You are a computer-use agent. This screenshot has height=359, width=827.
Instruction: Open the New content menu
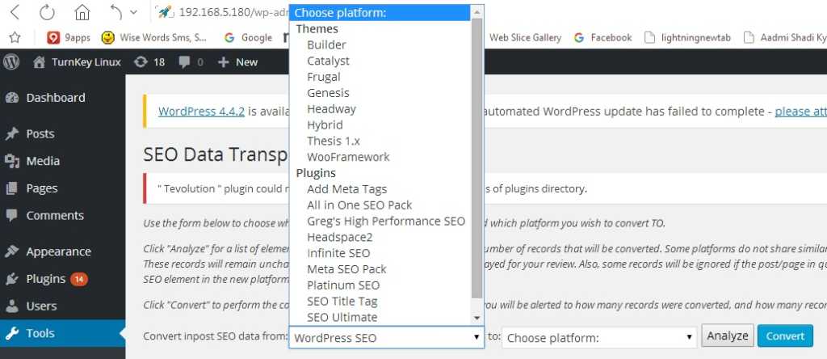238,62
